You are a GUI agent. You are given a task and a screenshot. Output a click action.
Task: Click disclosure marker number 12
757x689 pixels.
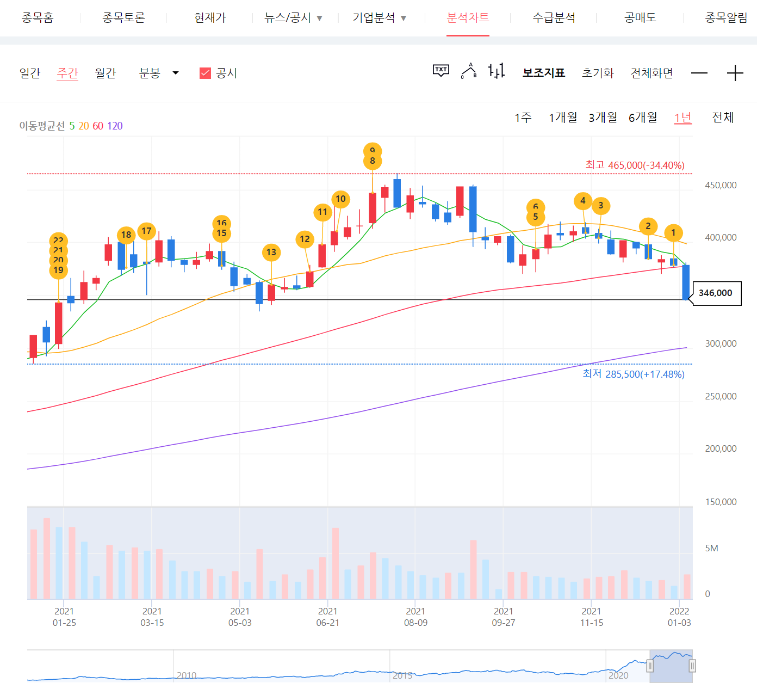point(305,239)
